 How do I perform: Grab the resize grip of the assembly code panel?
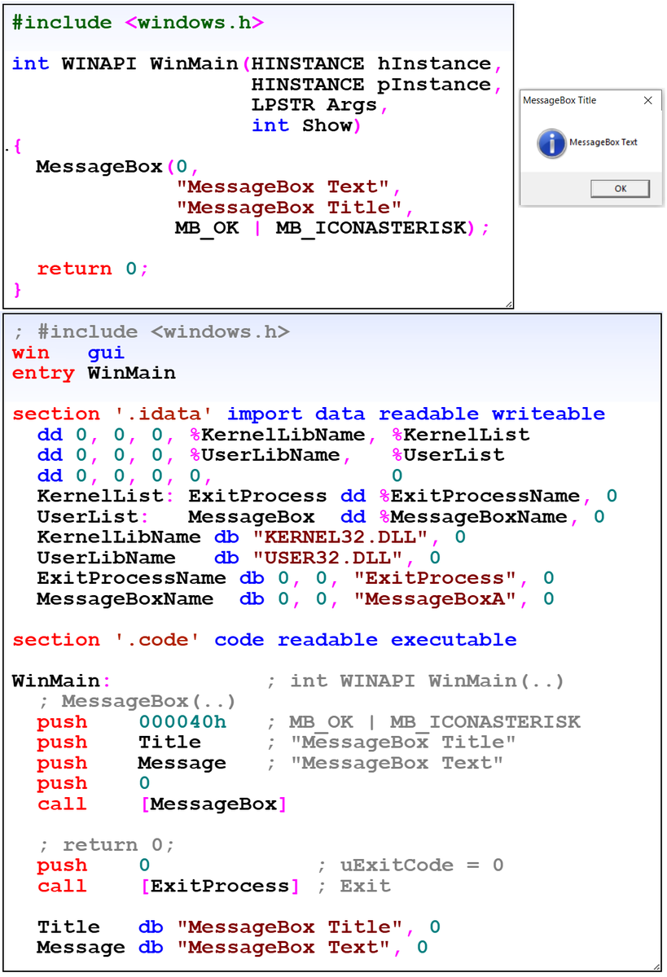tap(656, 966)
